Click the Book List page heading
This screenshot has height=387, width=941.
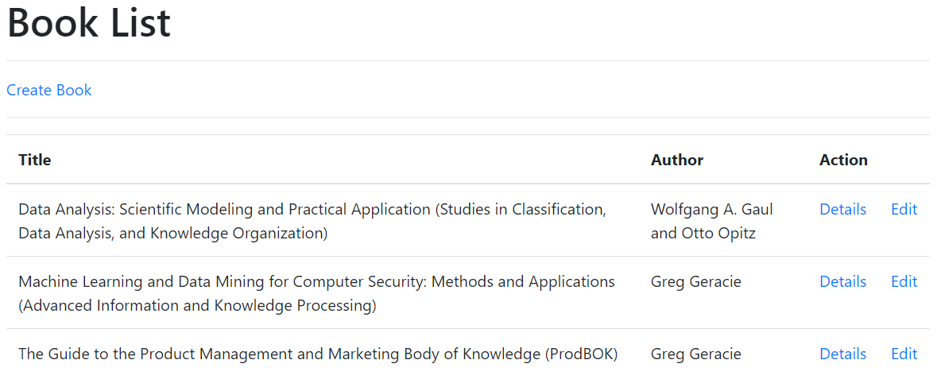(x=89, y=22)
